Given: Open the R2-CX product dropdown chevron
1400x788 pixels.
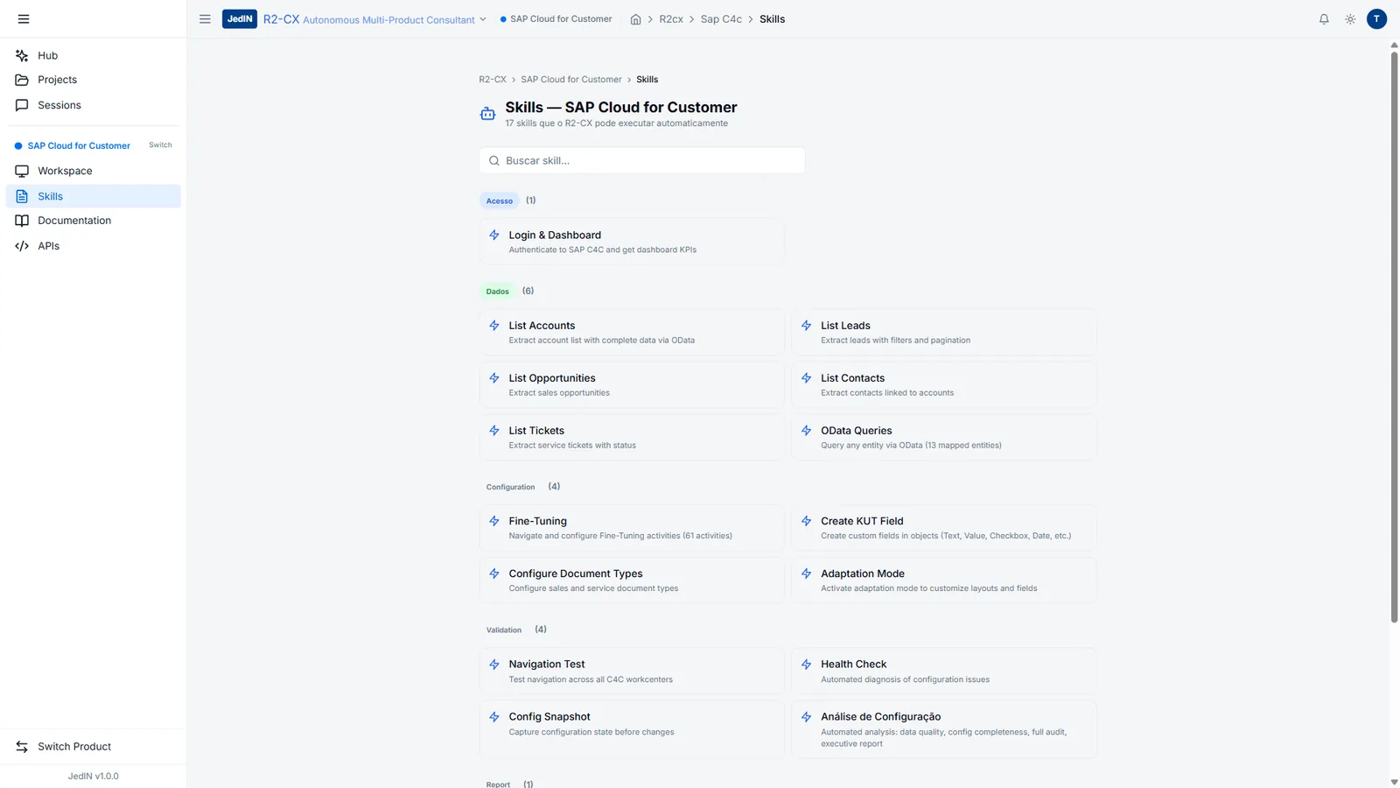Looking at the screenshot, I should 482,19.
